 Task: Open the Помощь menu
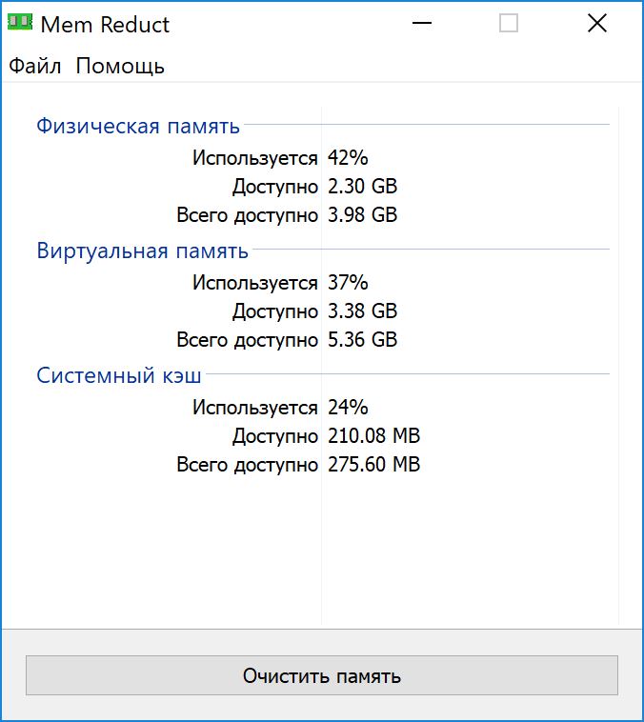click(x=120, y=66)
